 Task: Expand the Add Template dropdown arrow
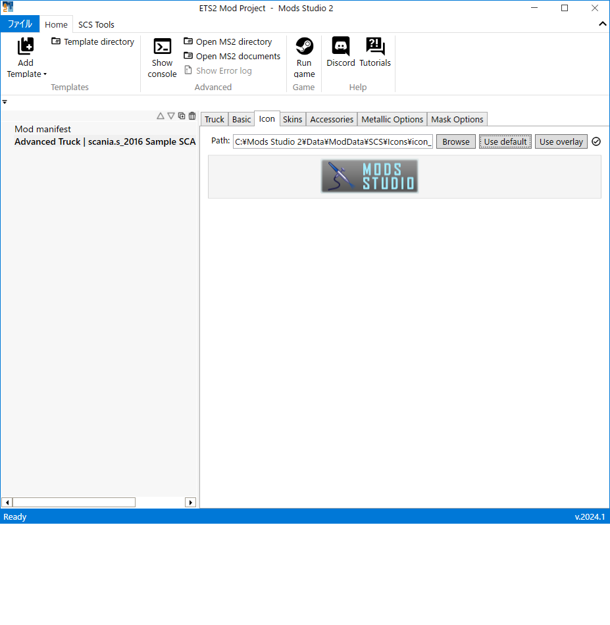point(45,74)
